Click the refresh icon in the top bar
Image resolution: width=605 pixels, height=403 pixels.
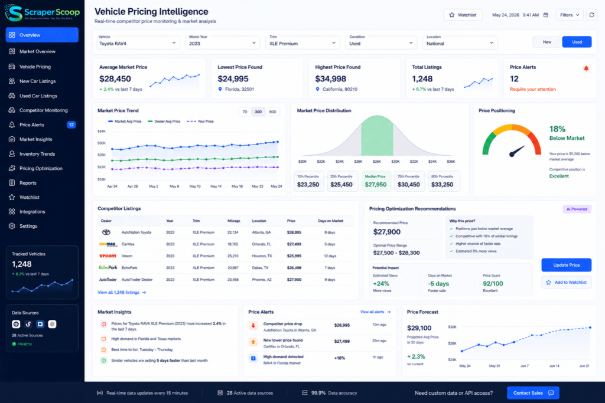[591, 15]
